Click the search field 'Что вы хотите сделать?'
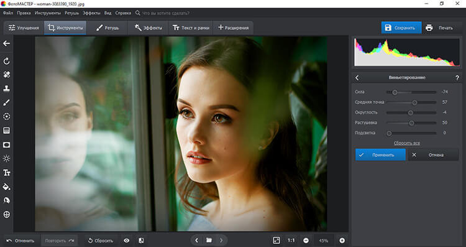466x247 pixels. (x=165, y=13)
